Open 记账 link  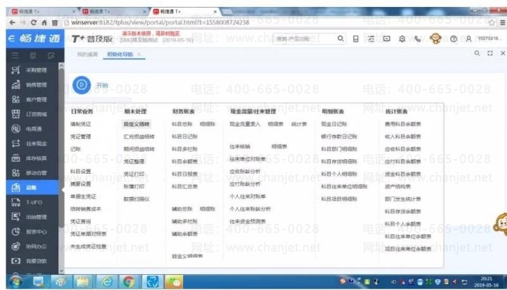75,149
